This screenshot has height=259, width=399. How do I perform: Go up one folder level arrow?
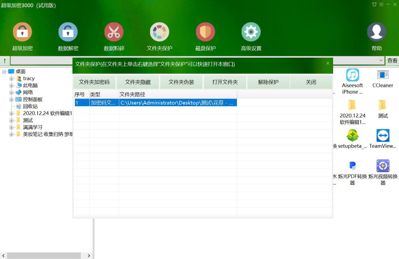click(5, 61)
